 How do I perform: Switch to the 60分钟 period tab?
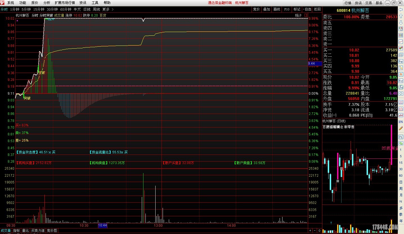coord(66,9)
